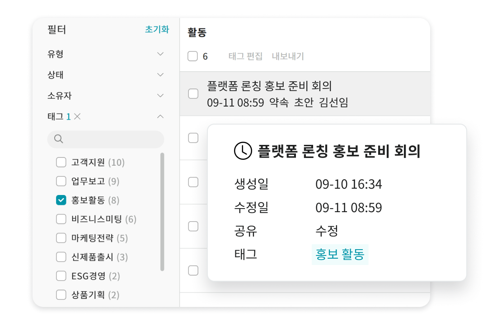
Task: Enable the 업무보고 (9) tag filter
Action: [x=61, y=181]
